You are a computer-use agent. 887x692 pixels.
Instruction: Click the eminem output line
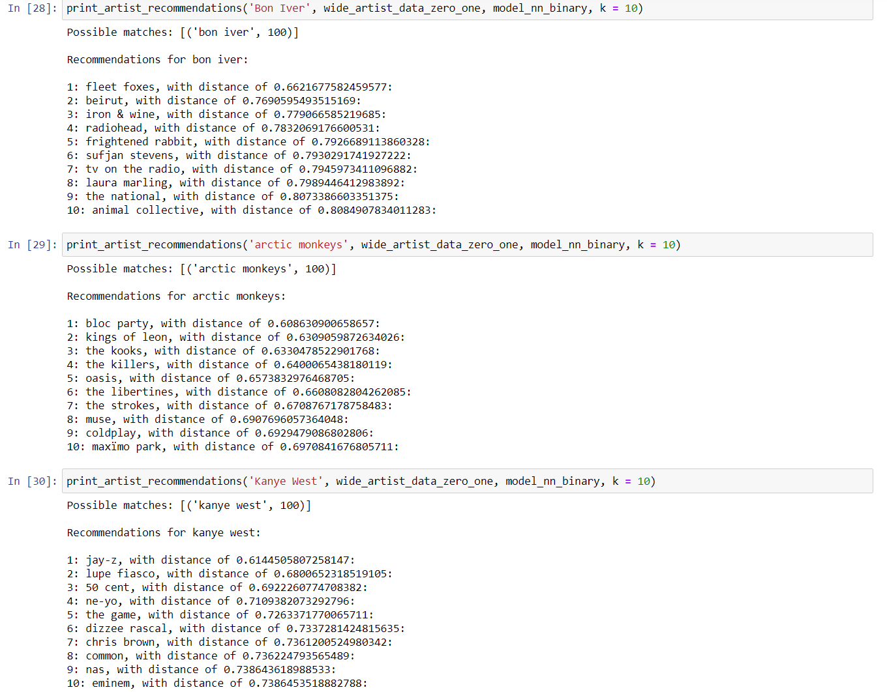click(217, 684)
